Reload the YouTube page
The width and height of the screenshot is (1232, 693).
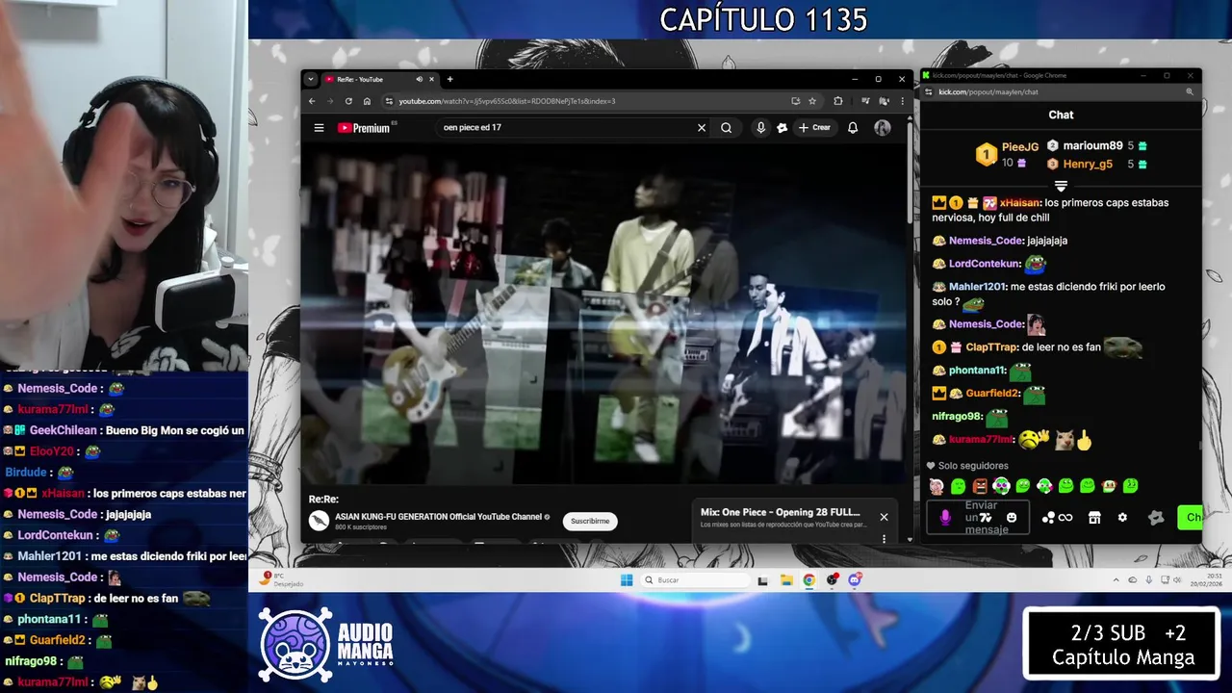tap(348, 101)
